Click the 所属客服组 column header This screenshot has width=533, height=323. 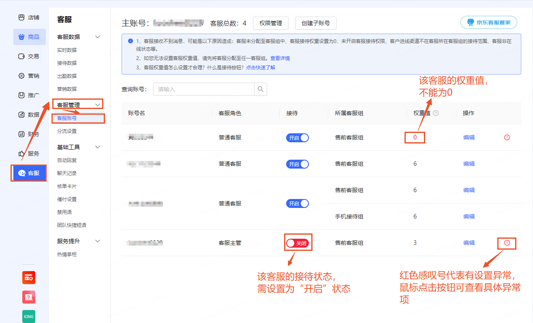(x=349, y=113)
